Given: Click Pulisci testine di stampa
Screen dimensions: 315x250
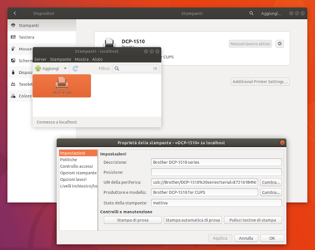Looking at the screenshot, I should (x=252, y=220).
